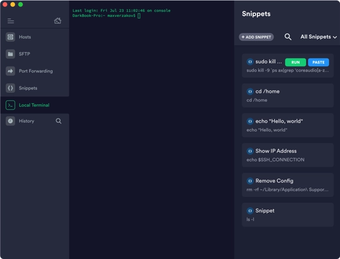Click the Port Forwarding arrow icon
This screenshot has width=340, height=259.
tap(10, 71)
